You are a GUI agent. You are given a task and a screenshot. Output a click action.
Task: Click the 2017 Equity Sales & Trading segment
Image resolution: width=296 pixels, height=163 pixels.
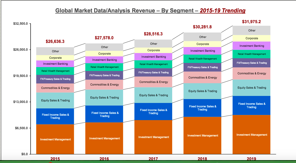[153, 95]
